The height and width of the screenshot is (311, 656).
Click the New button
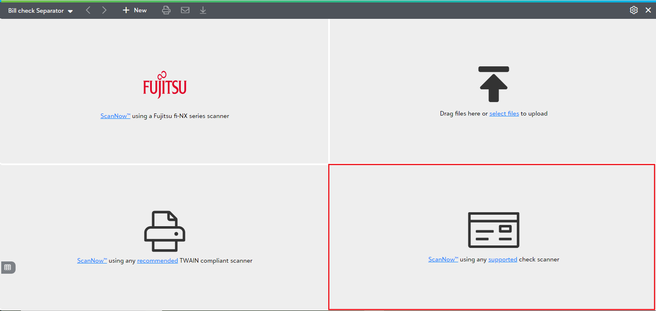pos(135,10)
